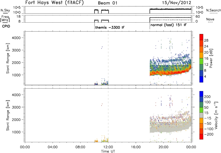This screenshot has width=221, height=153.
Task: Click the 'CPID' row label
Action: tap(6, 26)
